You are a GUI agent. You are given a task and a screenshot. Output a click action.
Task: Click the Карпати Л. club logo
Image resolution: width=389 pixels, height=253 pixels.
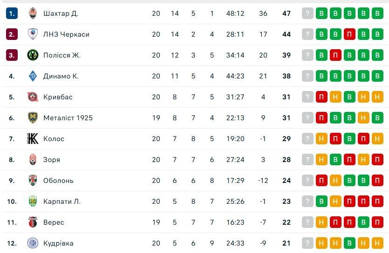pyautogui.click(x=33, y=201)
